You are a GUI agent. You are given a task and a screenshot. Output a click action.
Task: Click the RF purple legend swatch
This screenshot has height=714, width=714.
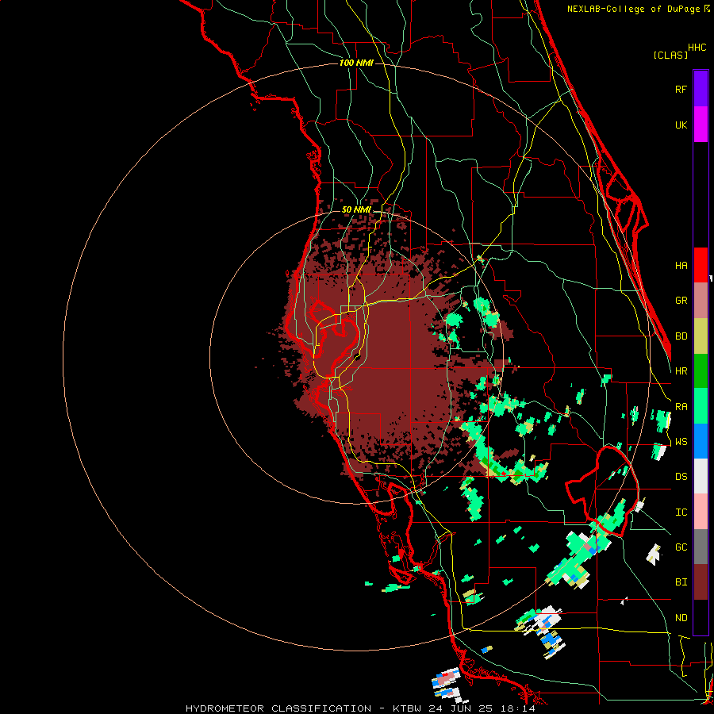coord(701,89)
